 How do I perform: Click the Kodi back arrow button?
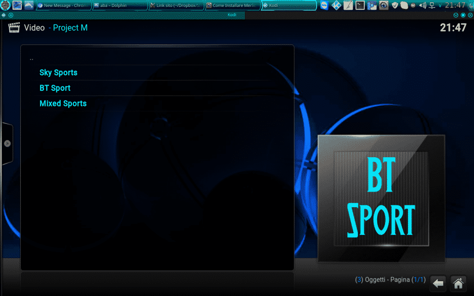click(x=438, y=284)
